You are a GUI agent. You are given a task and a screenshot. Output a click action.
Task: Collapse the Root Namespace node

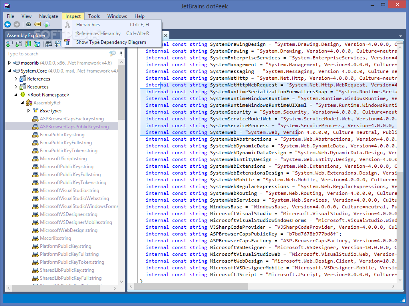[16, 95]
